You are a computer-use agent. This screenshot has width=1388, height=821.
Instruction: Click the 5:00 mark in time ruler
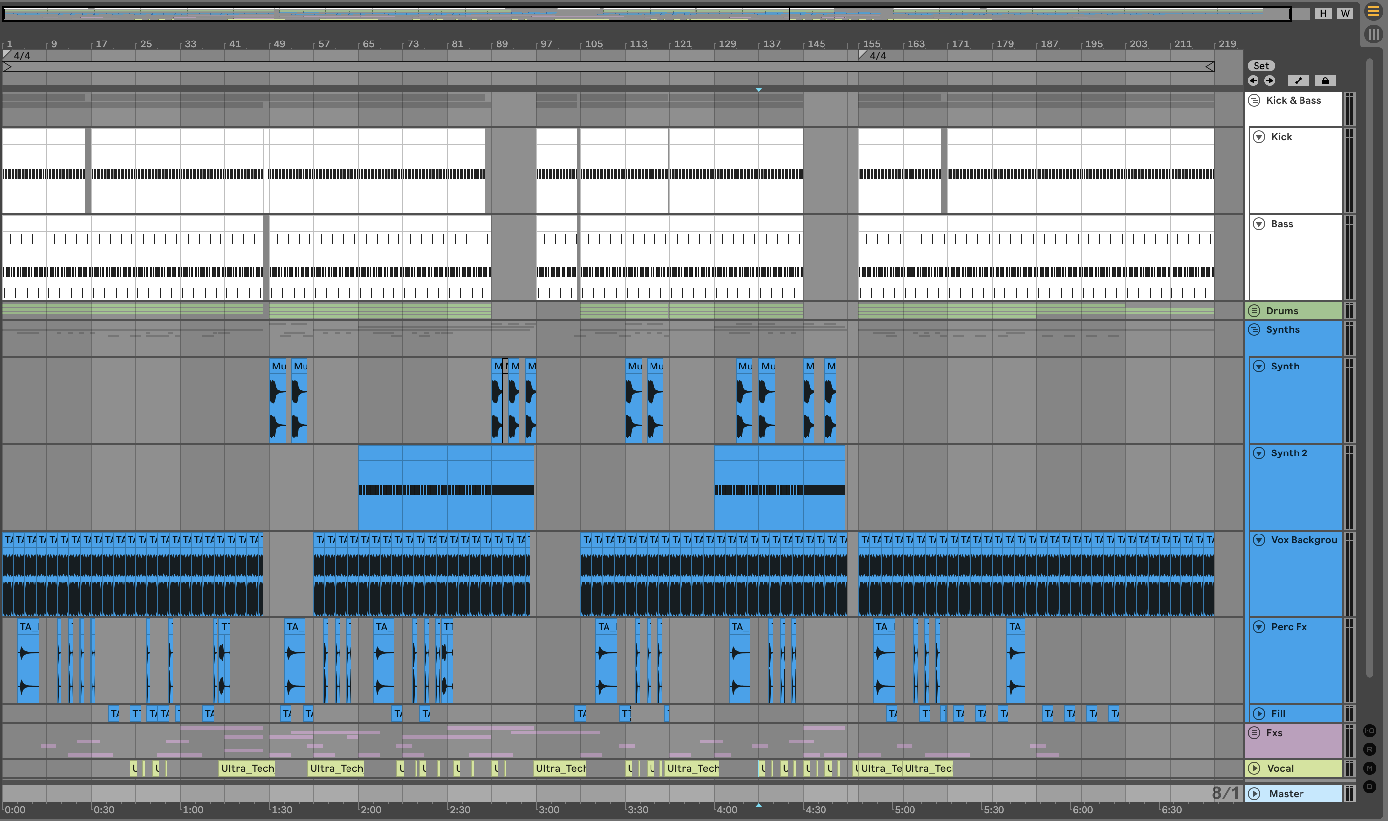coord(904,810)
